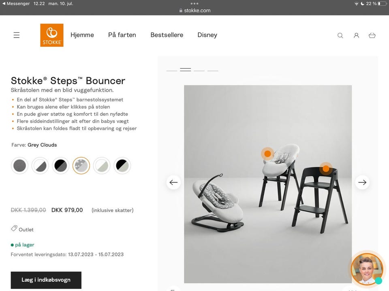
Task: Open the search icon
Action: coord(340,36)
